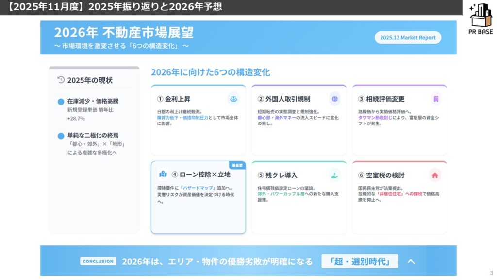Select the blue bullet next to 単純な二極化の終焉

[61, 136]
